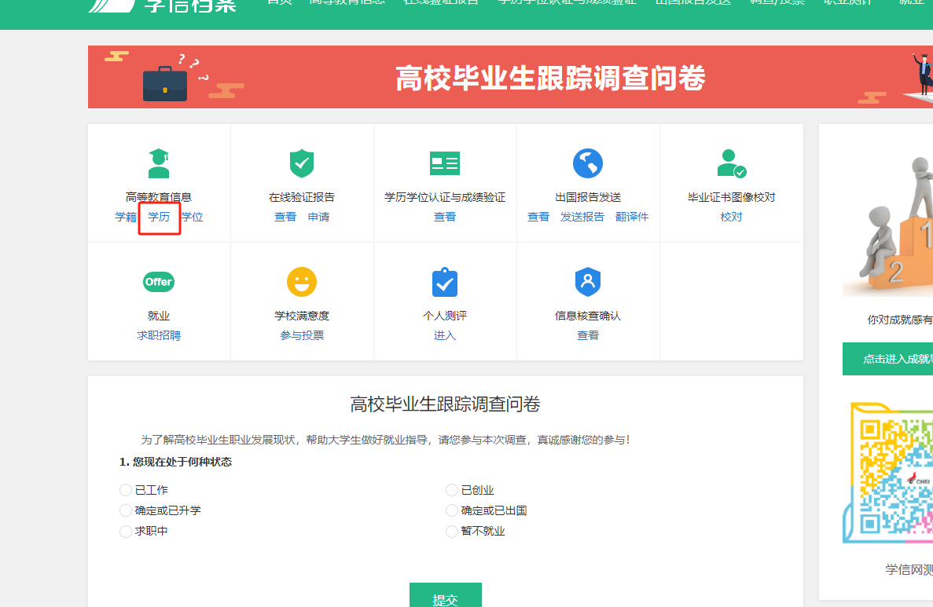Navigate to 出国报告发送 in top menu

(x=692, y=2)
